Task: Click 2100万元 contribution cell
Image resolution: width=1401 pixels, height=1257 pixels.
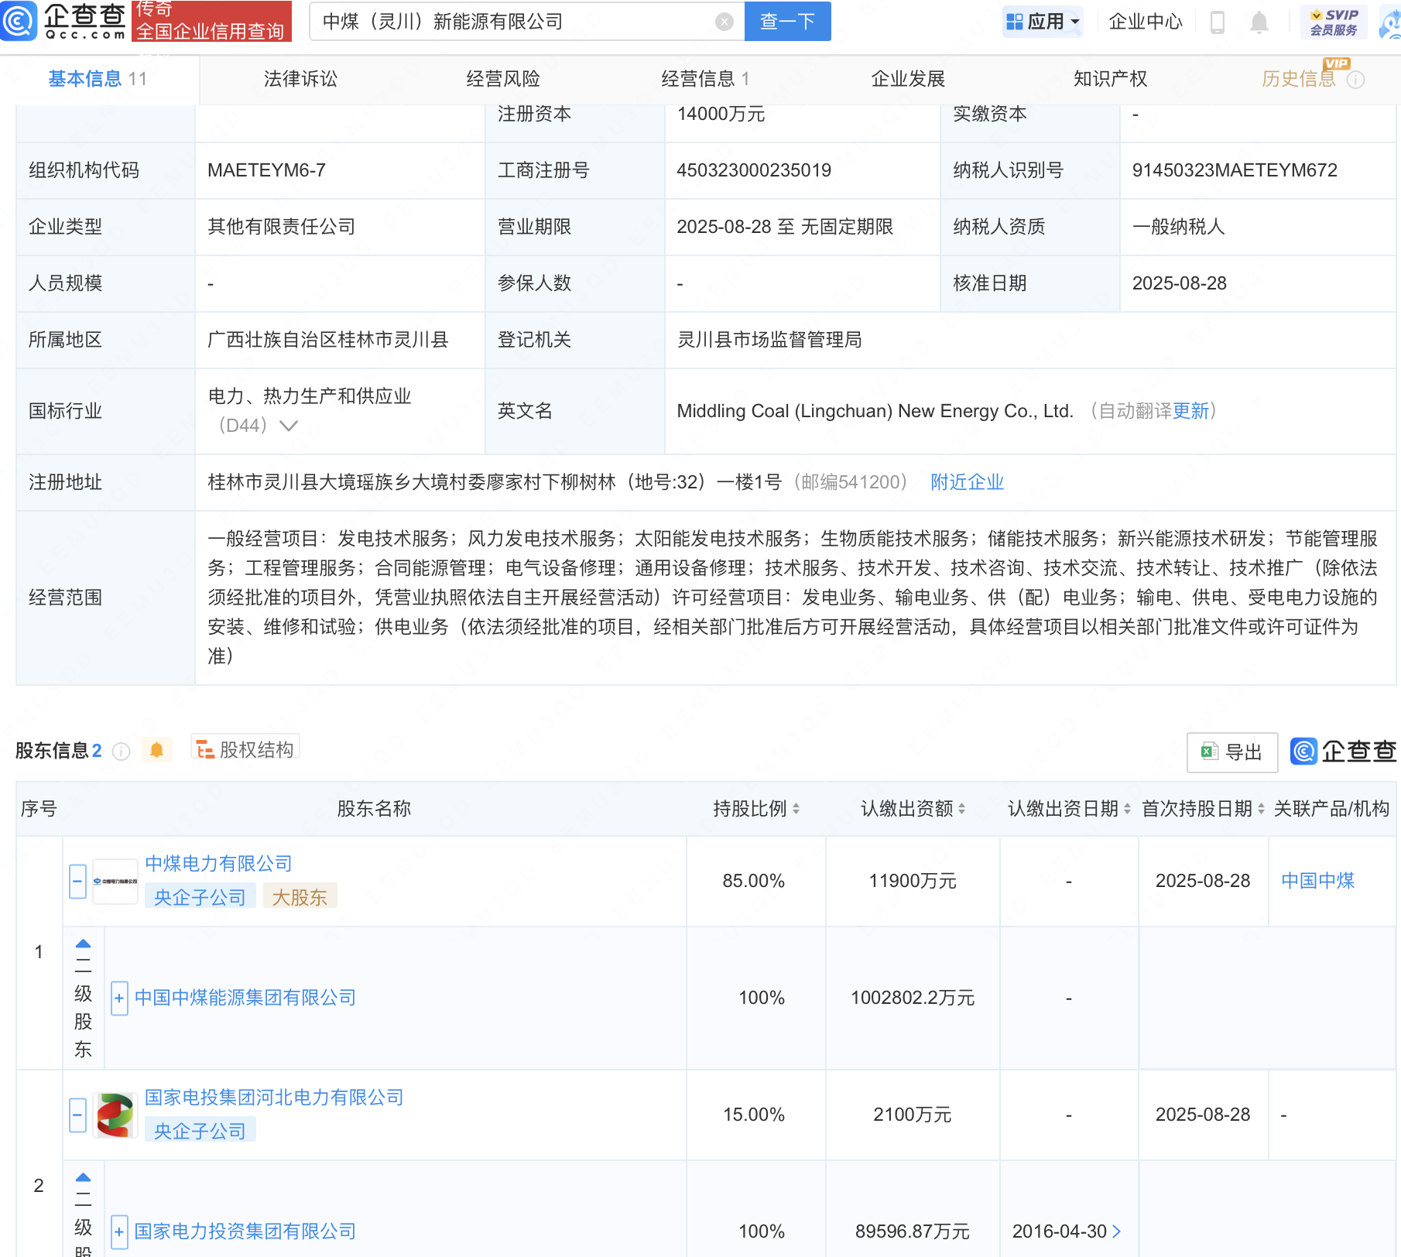Action: tap(913, 1115)
